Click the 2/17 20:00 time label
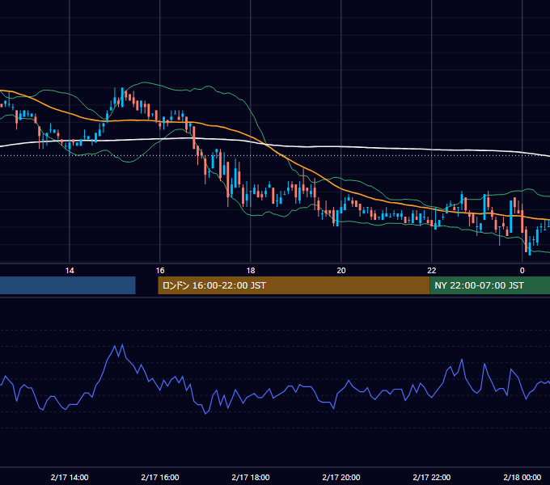 pos(341,477)
